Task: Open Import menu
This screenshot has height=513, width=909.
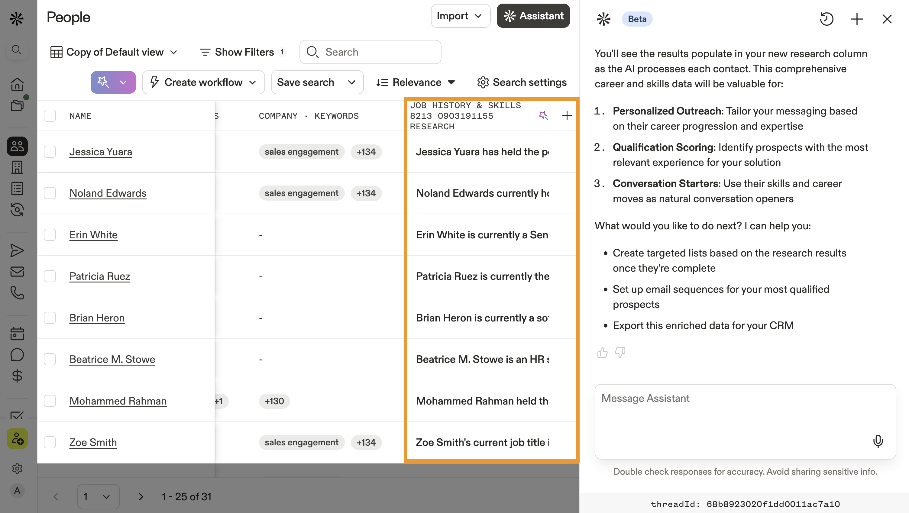Action: 460,16
